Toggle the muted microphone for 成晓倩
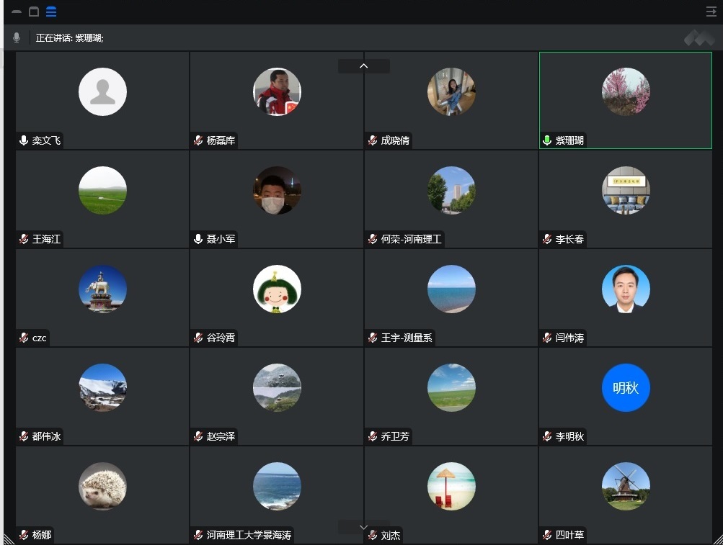Image resolution: width=723 pixels, height=545 pixels. coord(373,140)
